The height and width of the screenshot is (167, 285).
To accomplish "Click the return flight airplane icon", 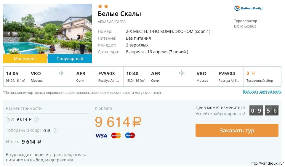I will (x=182, y=73).
